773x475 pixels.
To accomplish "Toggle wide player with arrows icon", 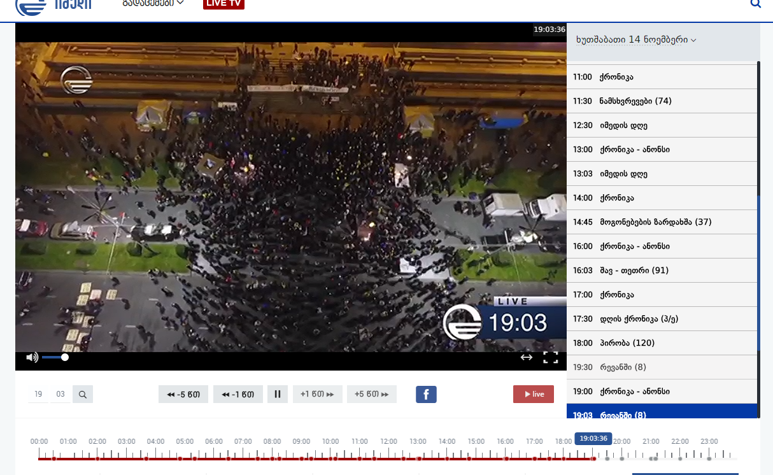I will tap(527, 357).
